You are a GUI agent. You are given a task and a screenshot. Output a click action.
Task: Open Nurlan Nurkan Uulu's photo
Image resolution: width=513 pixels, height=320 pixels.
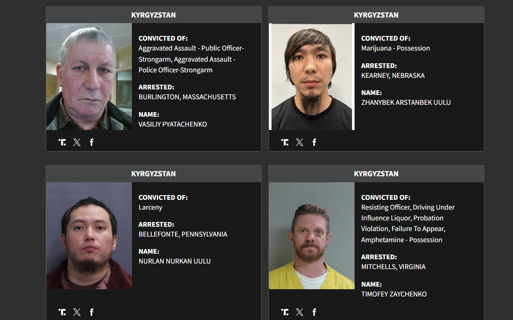(89, 236)
